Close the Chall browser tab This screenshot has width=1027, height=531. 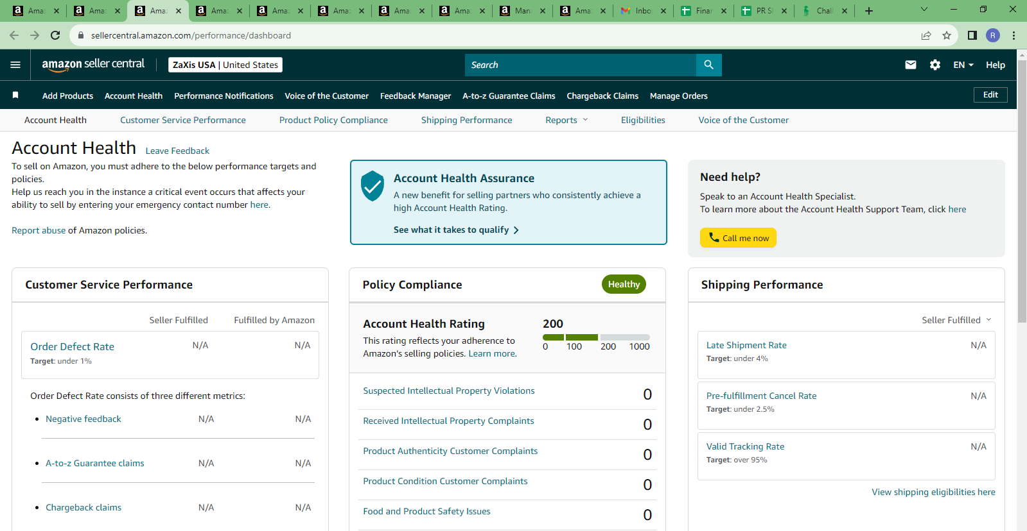pos(845,11)
